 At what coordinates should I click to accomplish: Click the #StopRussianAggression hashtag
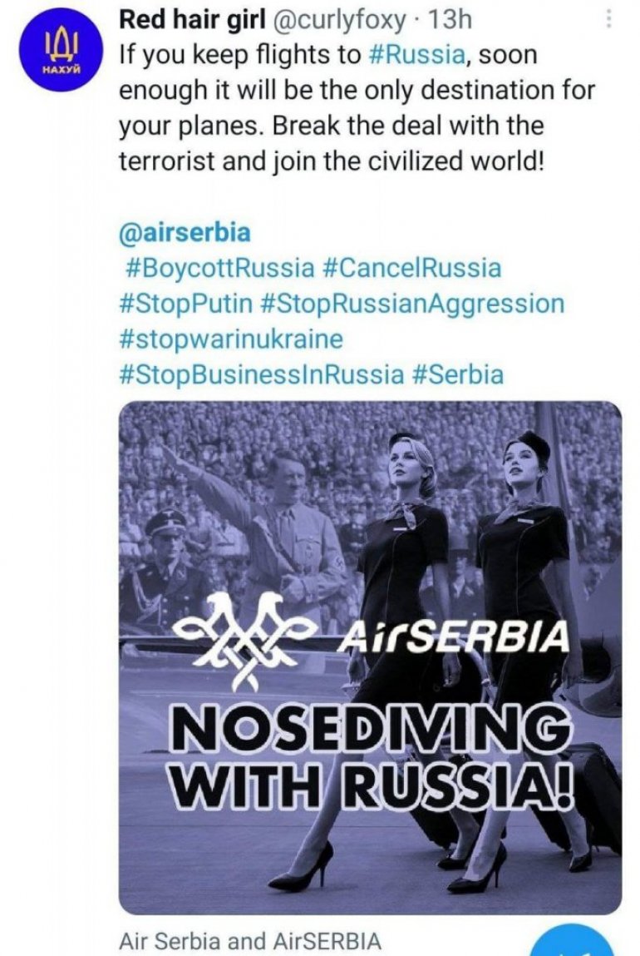(412, 304)
